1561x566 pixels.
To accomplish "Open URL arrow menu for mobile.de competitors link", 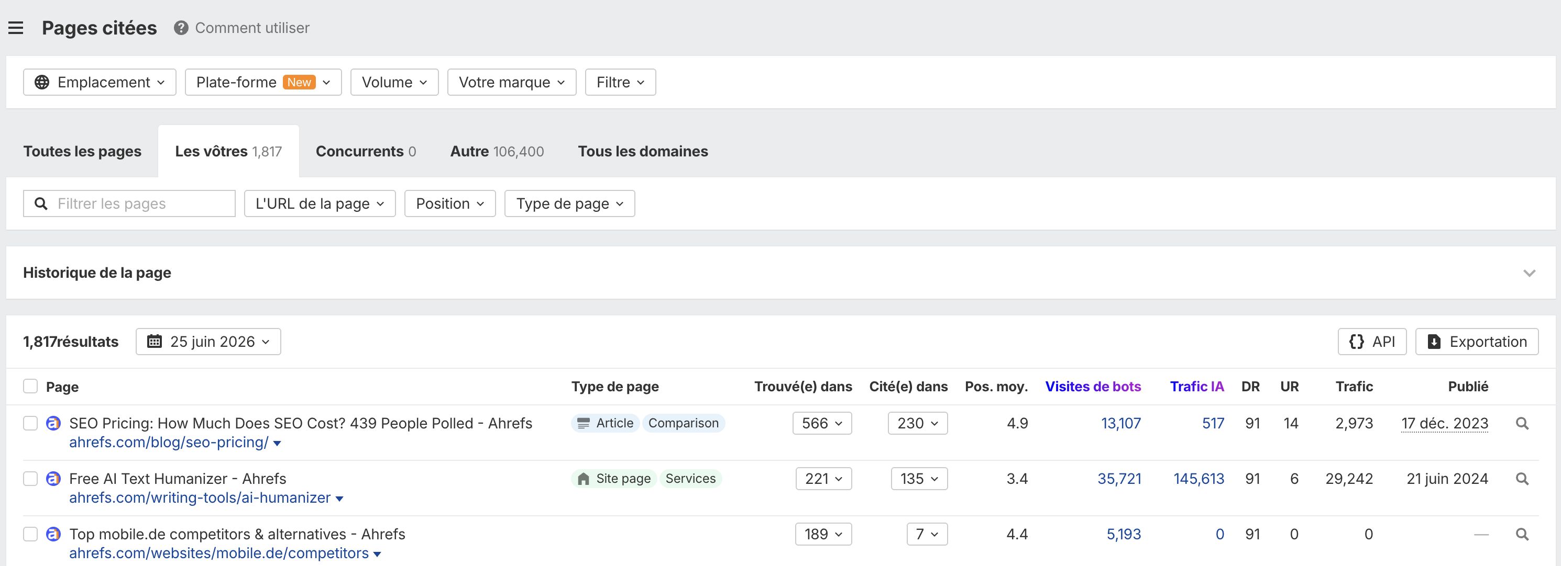I will coord(378,554).
